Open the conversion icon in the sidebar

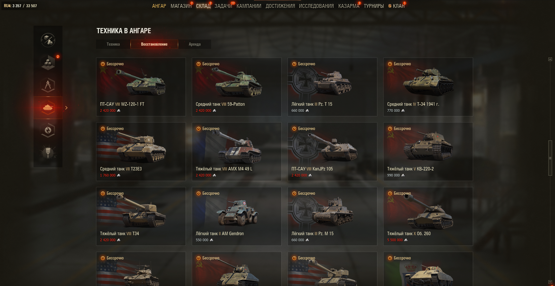tap(48, 40)
